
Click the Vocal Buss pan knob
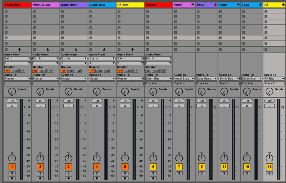[40, 158]
